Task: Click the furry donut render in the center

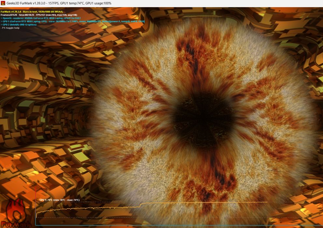Action: pyautogui.click(x=204, y=121)
